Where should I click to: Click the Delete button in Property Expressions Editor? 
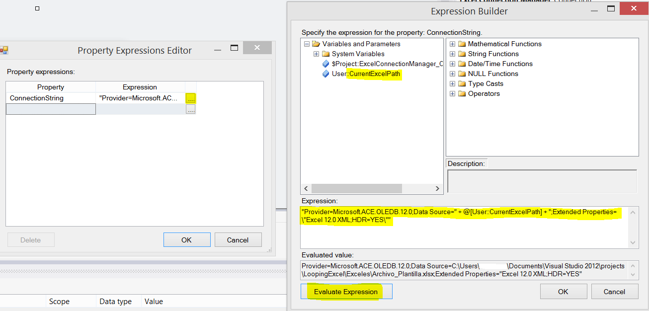pos(31,240)
